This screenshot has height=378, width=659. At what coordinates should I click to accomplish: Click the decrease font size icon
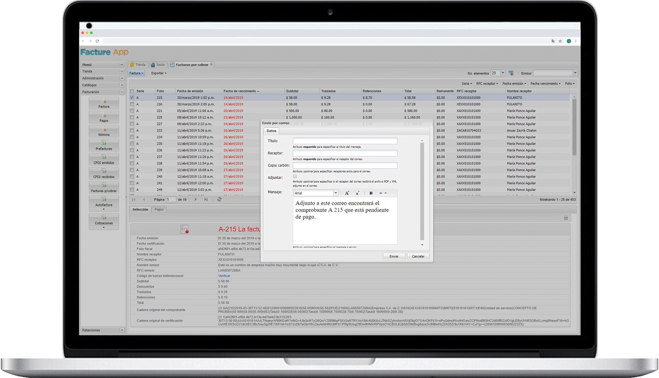[358, 193]
